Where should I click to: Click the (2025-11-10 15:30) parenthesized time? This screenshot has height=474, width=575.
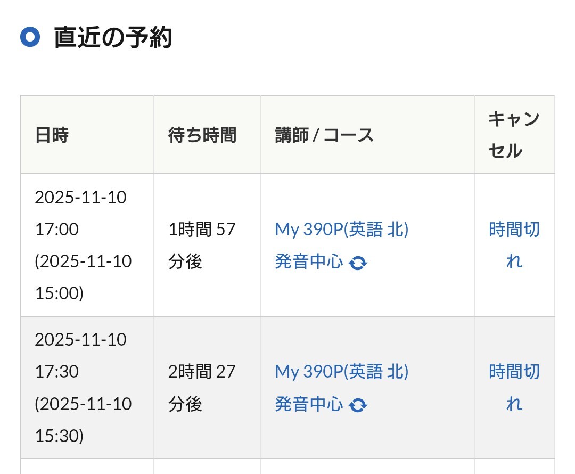pos(83,420)
